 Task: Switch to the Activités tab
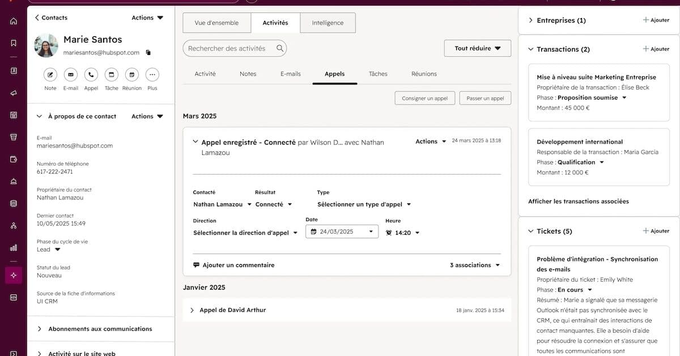click(x=275, y=23)
